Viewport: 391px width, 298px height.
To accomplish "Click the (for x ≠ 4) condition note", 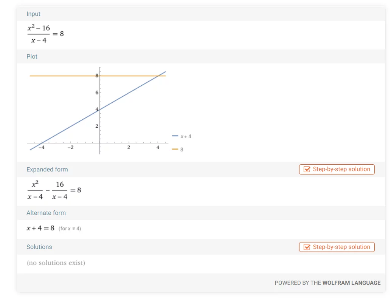I will click(x=70, y=229).
